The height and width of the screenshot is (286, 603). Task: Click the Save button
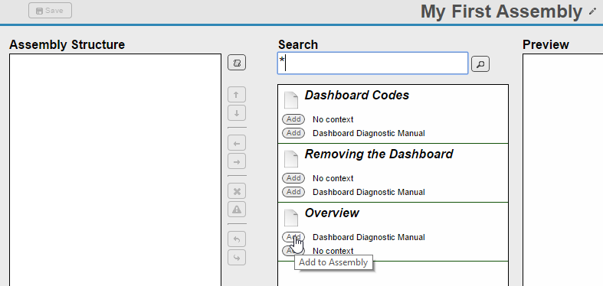coord(50,11)
